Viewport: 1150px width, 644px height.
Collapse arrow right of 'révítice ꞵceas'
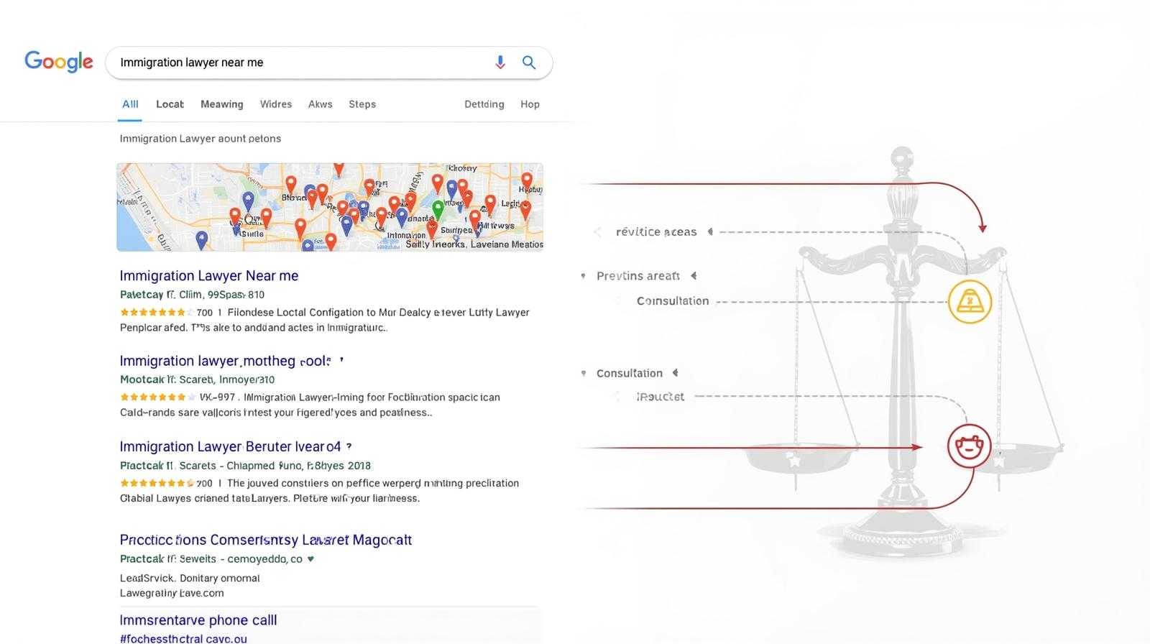[x=710, y=231]
